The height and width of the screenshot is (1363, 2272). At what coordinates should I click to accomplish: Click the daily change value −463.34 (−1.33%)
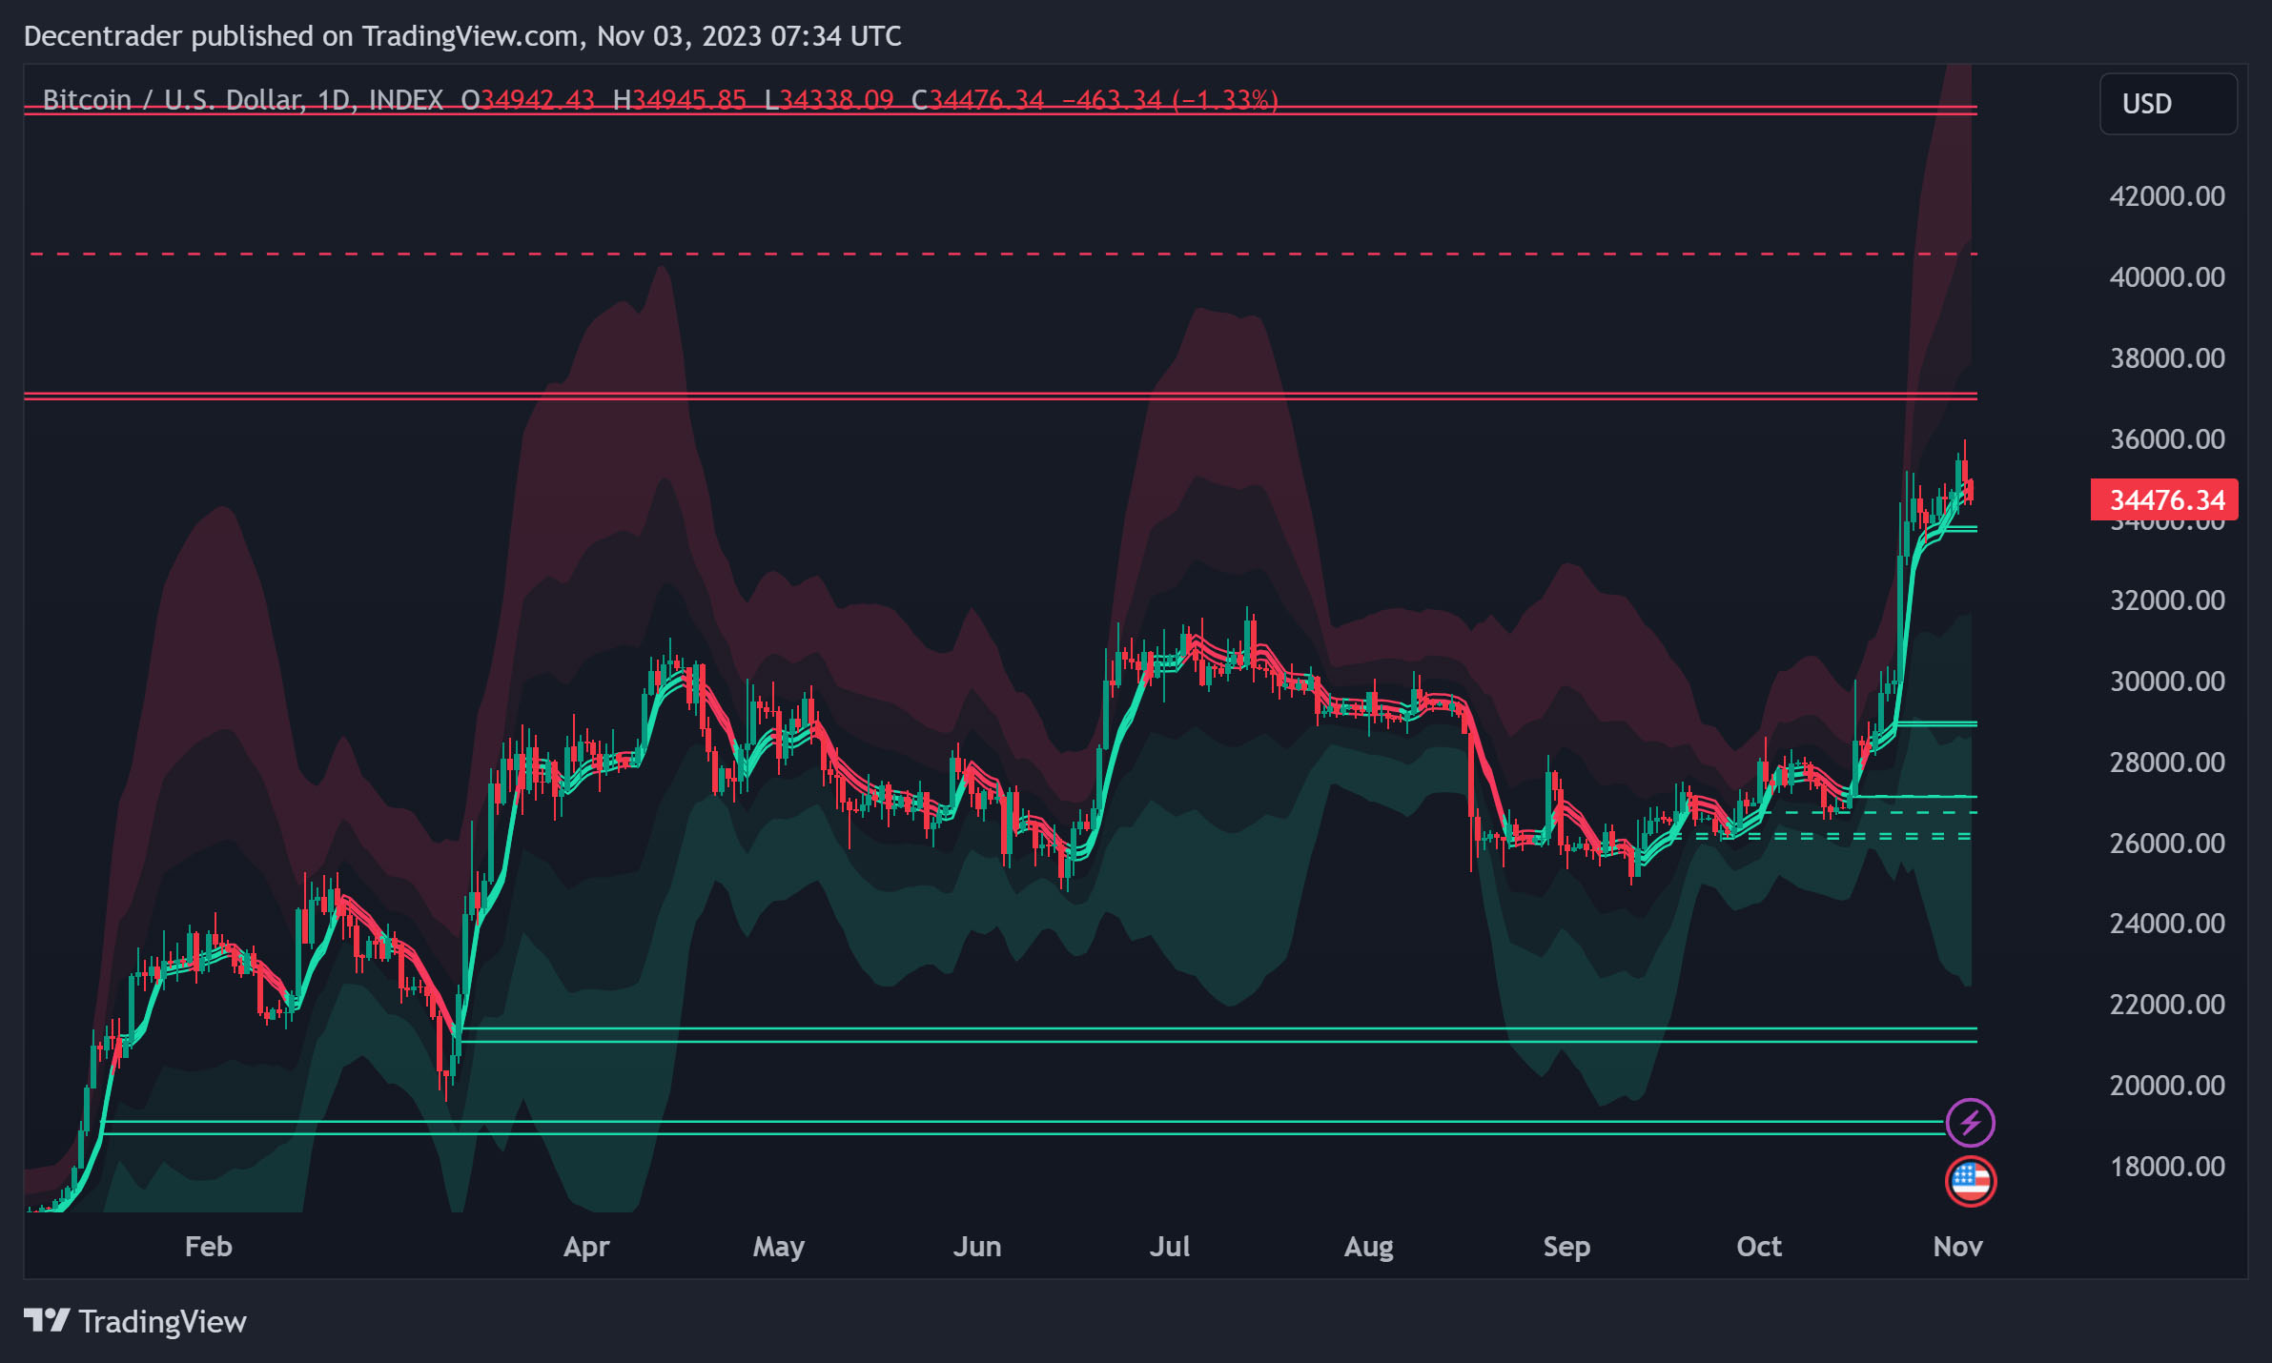click(1169, 100)
